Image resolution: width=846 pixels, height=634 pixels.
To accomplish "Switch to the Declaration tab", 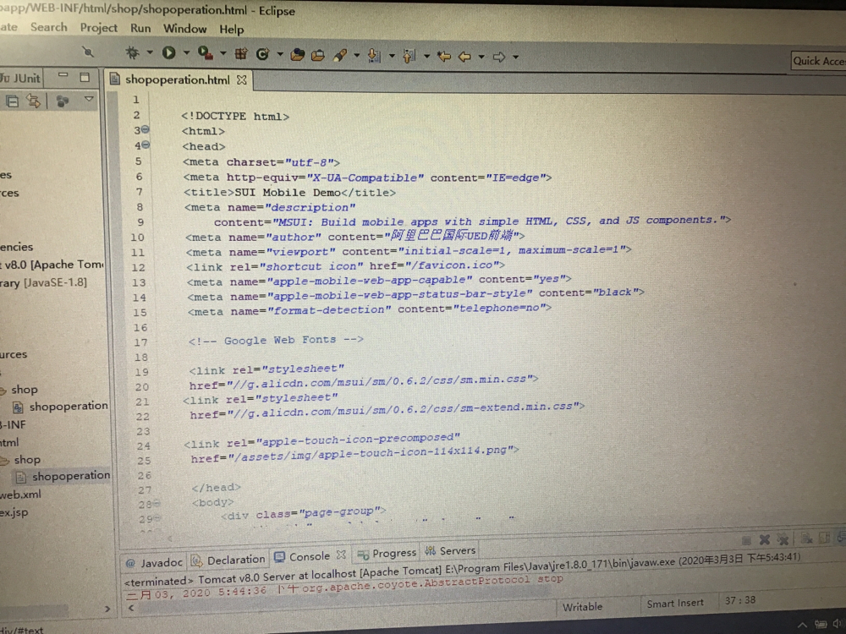I will click(x=228, y=560).
